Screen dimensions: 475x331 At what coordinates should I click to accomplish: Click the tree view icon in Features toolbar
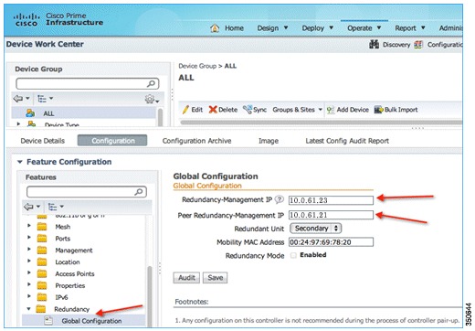tap(52, 207)
